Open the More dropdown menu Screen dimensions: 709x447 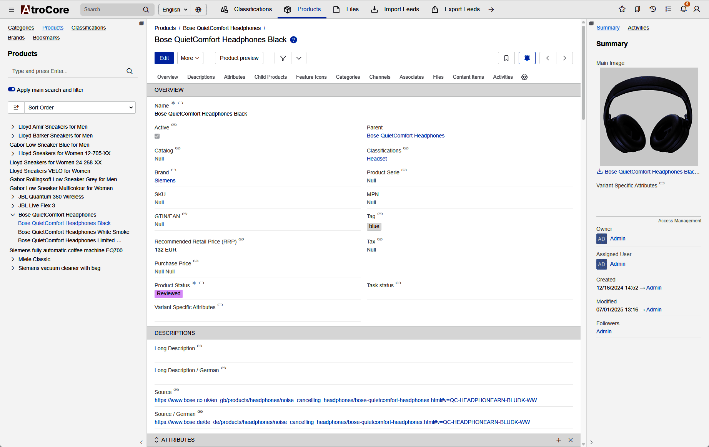click(190, 58)
